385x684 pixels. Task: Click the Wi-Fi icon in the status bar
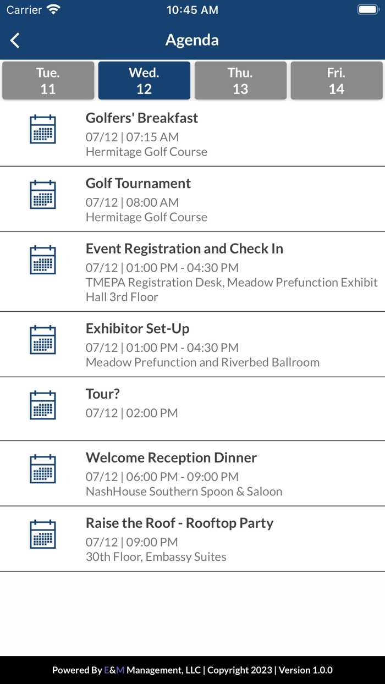pos(53,9)
